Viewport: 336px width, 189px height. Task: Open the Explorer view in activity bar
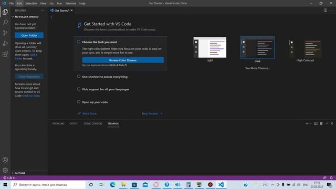coord(5,12)
